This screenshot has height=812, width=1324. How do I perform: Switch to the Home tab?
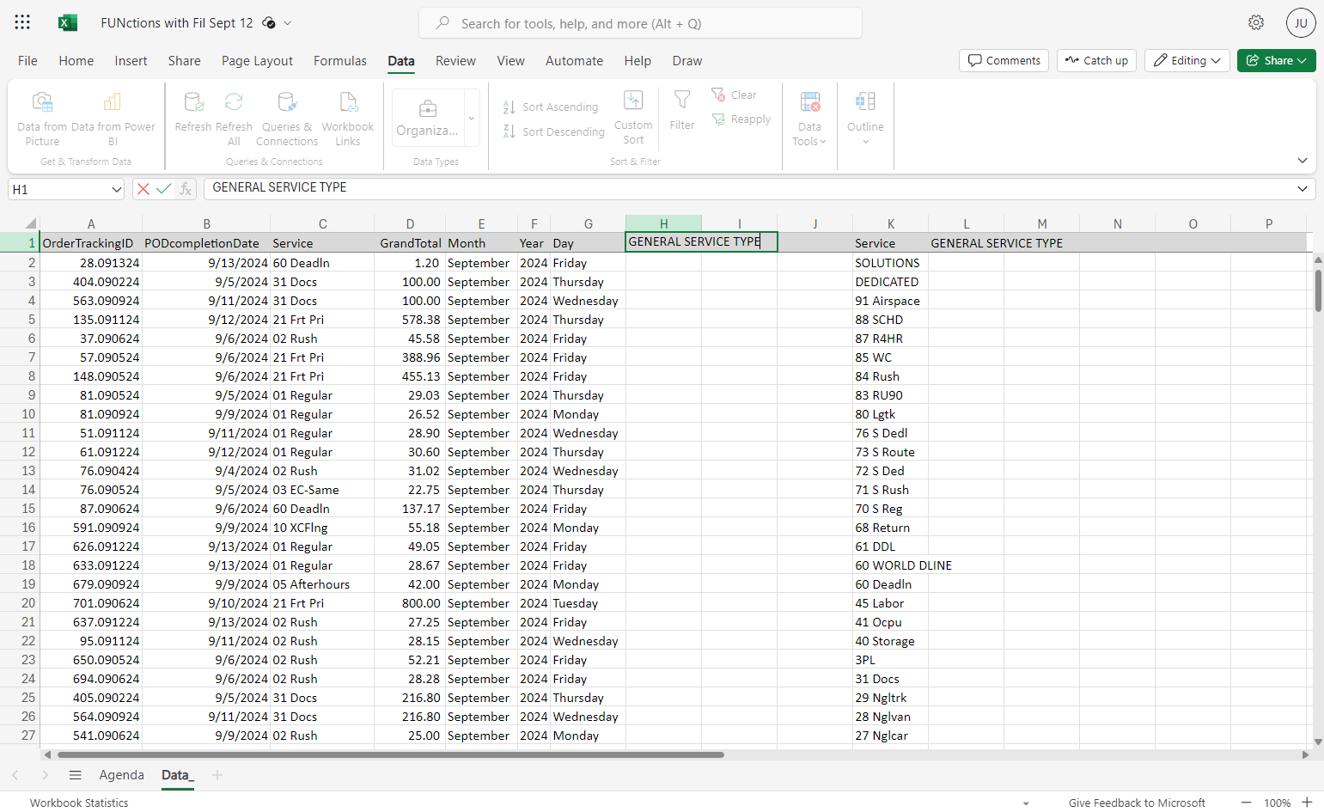[x=76, y=61]
